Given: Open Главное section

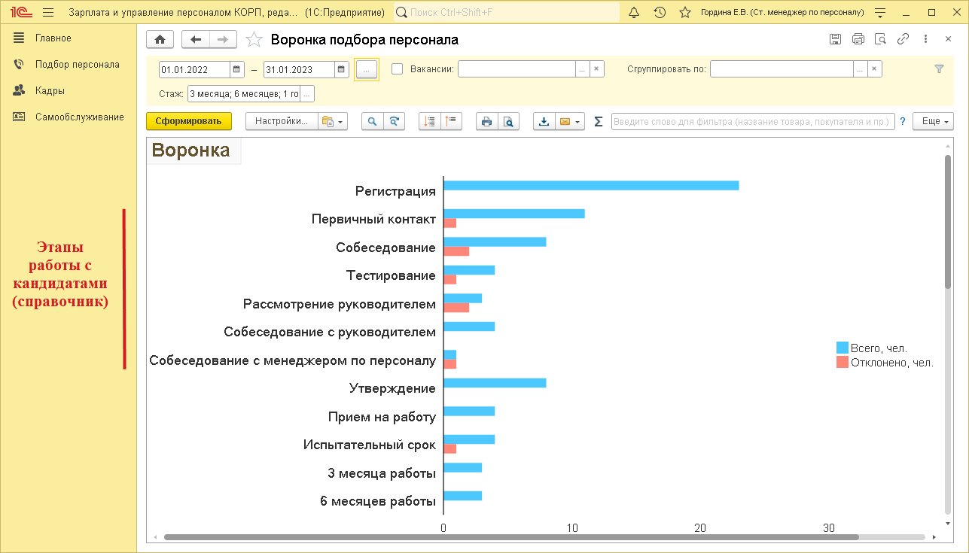Looking at the screenshot, I should pos(53,38).
